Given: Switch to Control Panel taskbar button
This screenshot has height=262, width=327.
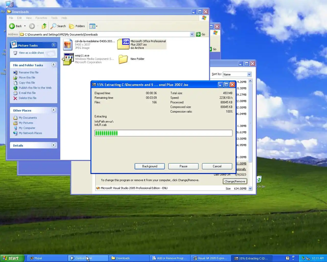Looking at the screenshot, I should click(x=88, y=258).
